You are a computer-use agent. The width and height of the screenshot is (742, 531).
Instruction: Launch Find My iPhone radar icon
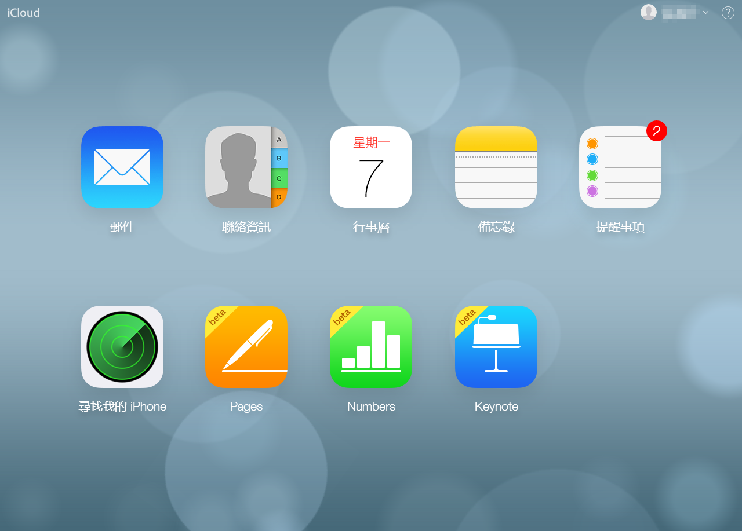(122, 347)
